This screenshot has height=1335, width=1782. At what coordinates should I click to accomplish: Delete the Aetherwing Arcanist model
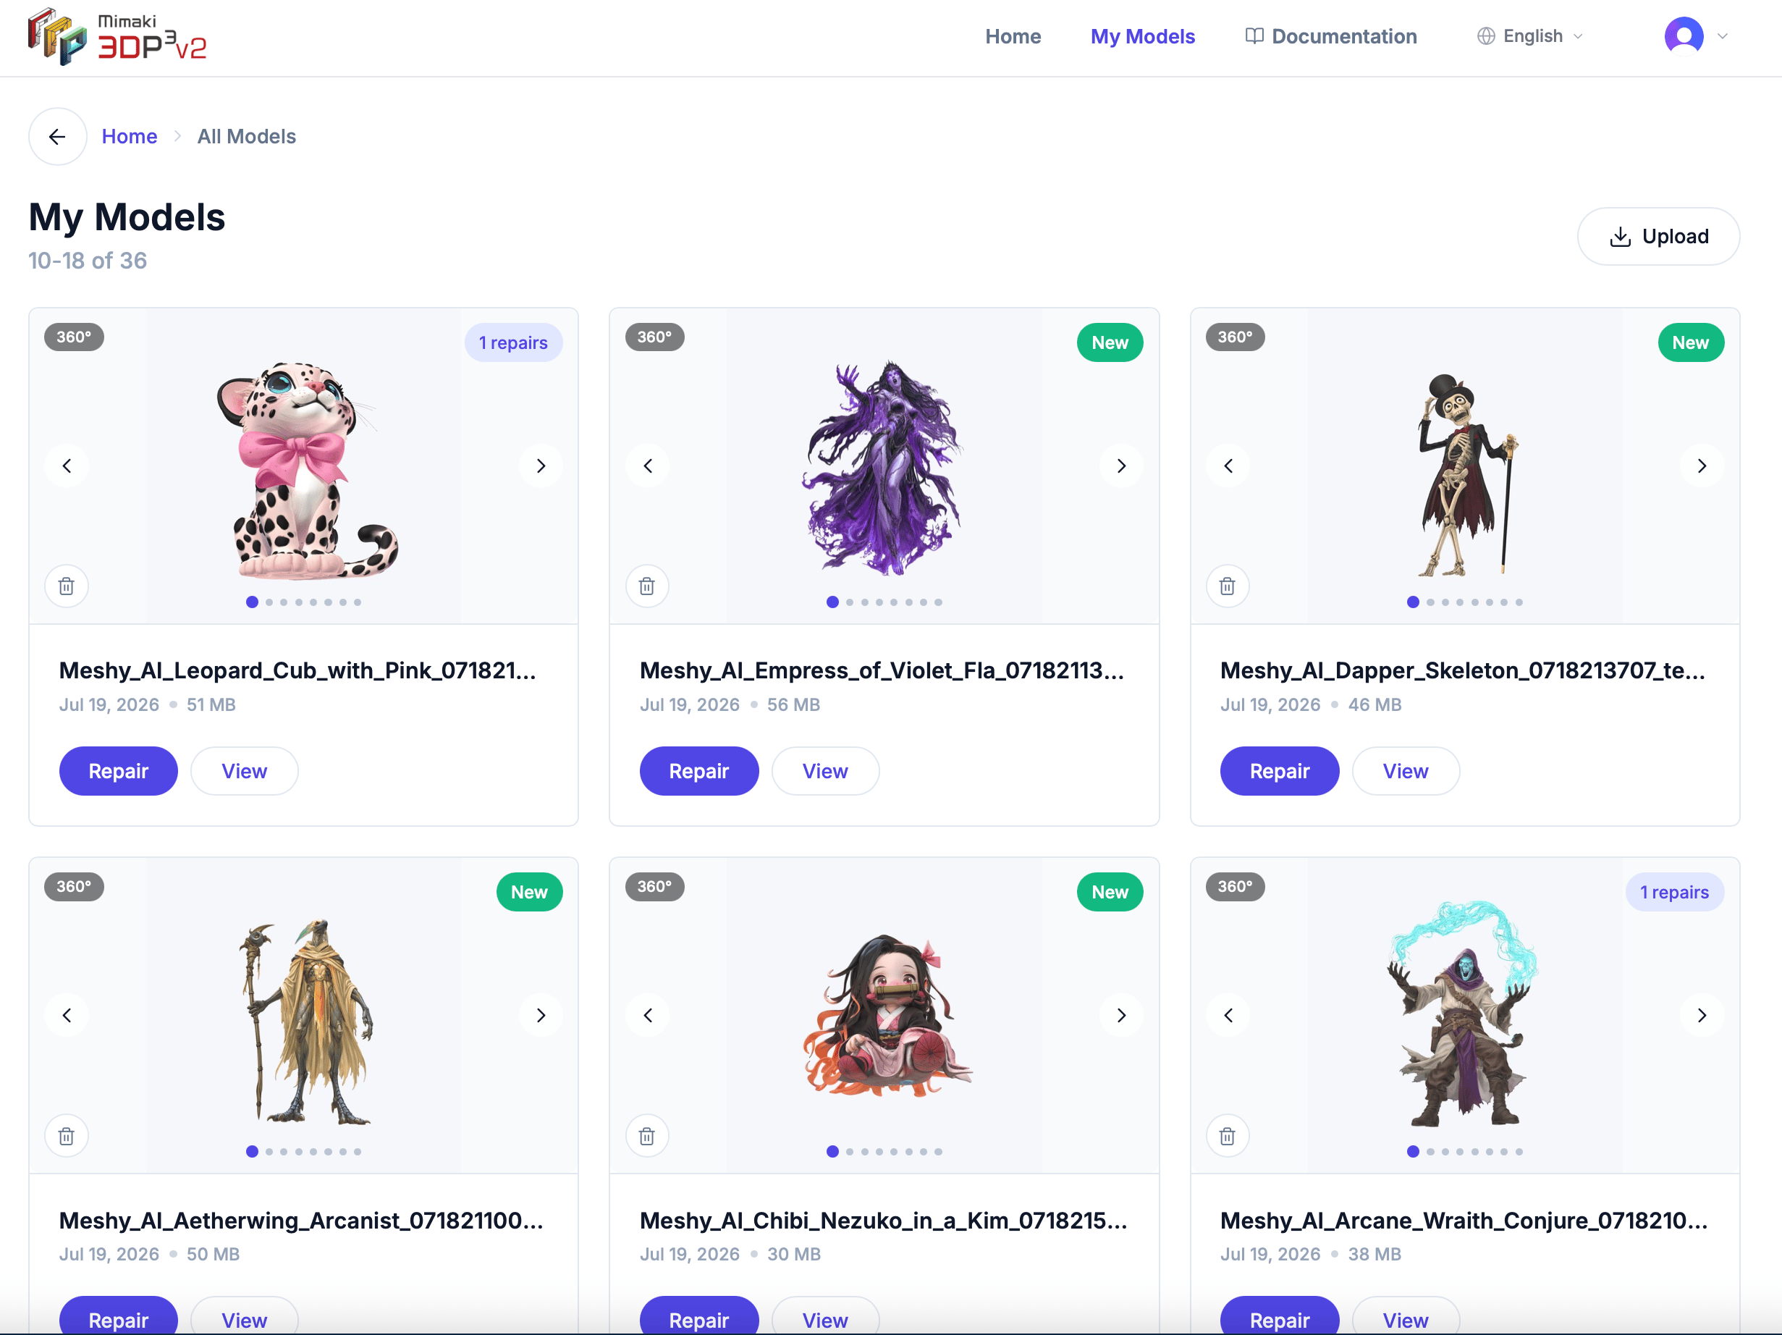(66, 1135)
